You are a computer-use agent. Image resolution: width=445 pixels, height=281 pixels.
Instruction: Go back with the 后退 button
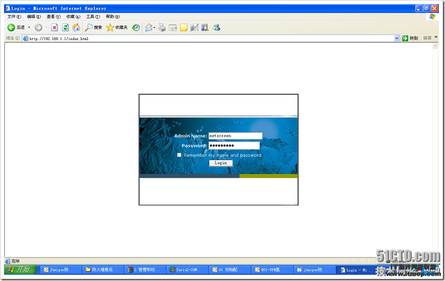click(16, 27)
